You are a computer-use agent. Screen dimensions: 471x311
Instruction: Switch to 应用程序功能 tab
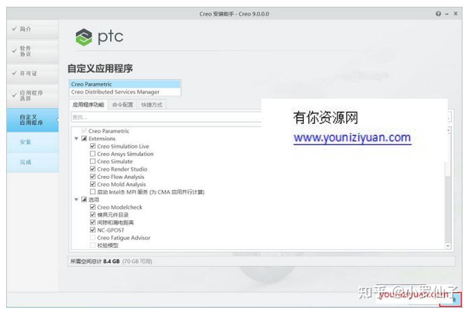tap(88, 104)
